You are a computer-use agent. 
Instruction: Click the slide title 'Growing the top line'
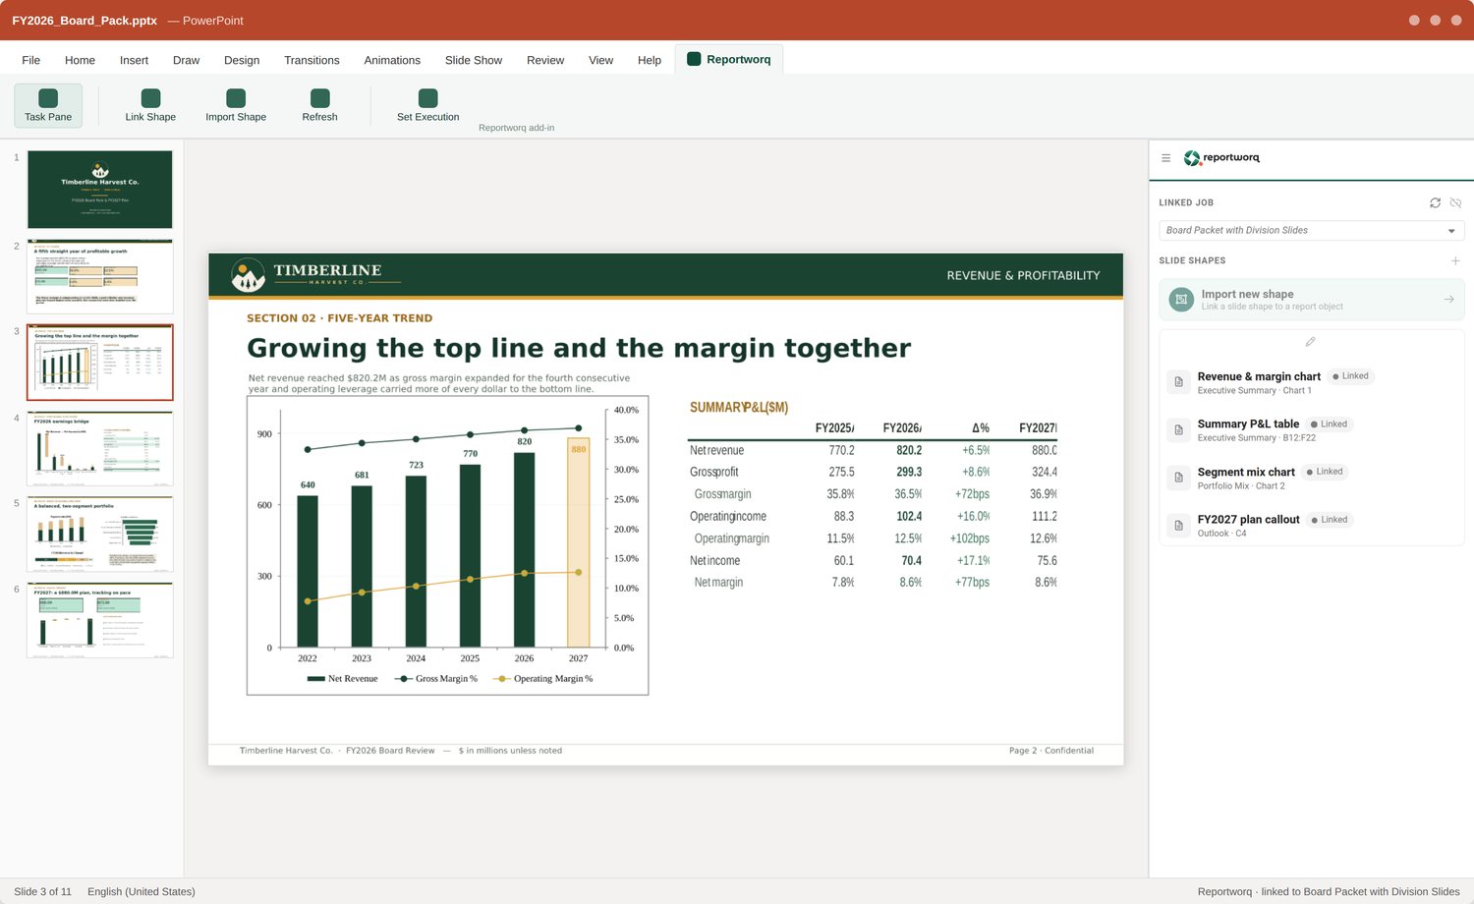pyautogui.click(x=579, y=348)
